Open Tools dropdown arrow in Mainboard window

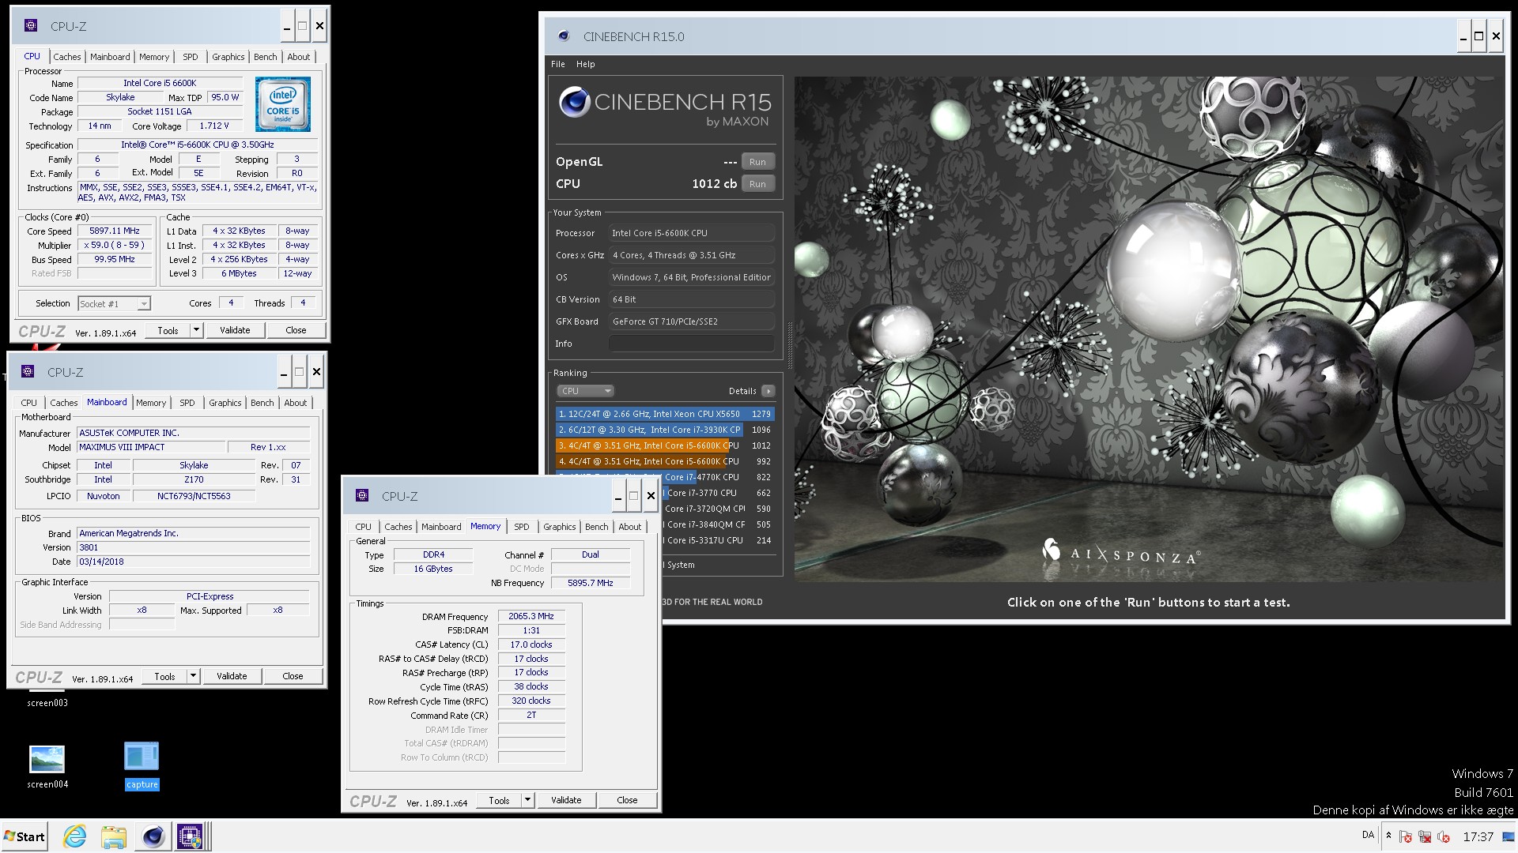click(193, 676)
